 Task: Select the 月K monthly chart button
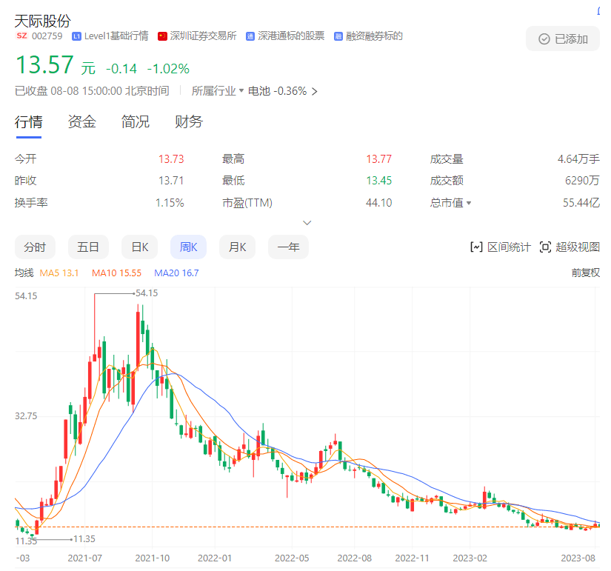tap(237, 247)
